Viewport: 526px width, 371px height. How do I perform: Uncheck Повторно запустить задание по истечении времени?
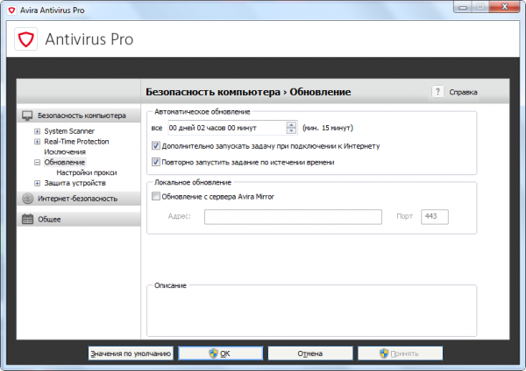pyautogui.click(x=157, y=162)
